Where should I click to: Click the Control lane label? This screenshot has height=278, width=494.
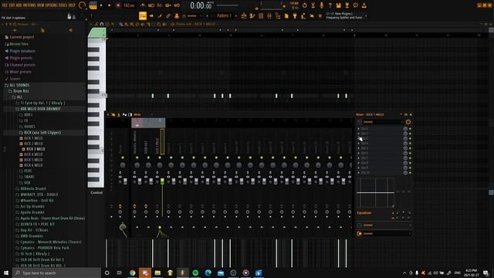[x=96, y=192]
